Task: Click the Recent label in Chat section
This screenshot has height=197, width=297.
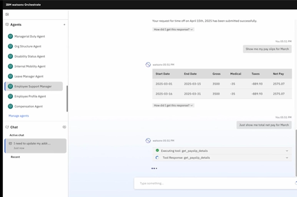Action: click(x=15, y=157)
